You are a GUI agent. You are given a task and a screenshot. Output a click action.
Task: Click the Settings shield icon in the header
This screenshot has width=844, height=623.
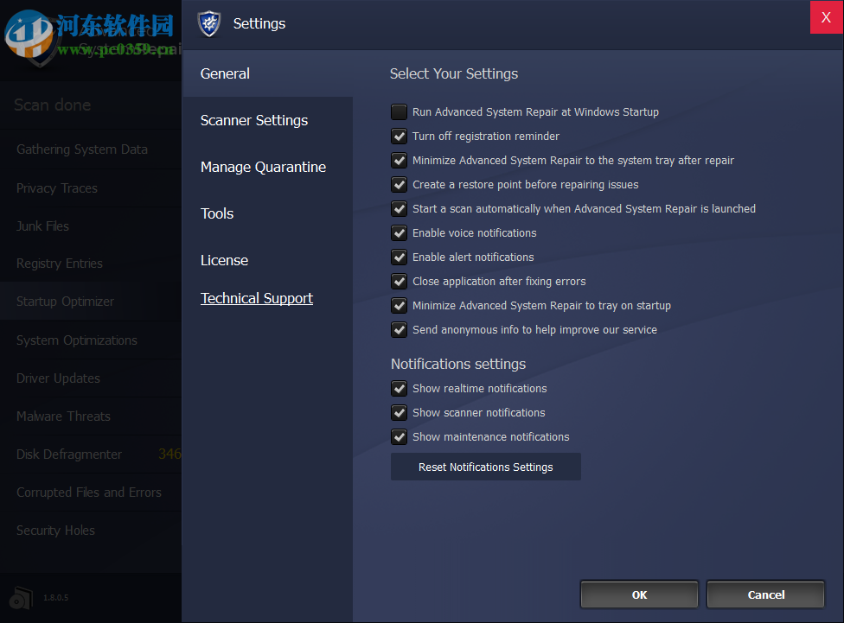click(208, 24)
